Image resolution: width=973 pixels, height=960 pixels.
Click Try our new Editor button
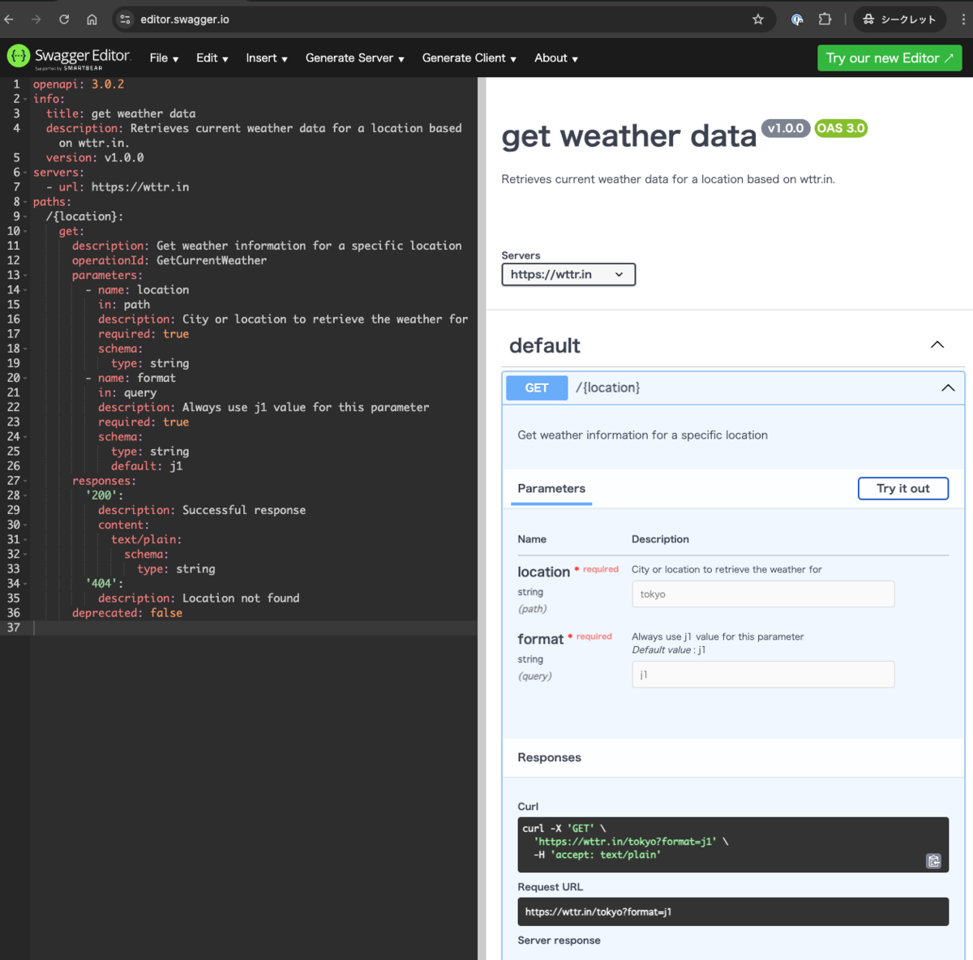point(889,58)
